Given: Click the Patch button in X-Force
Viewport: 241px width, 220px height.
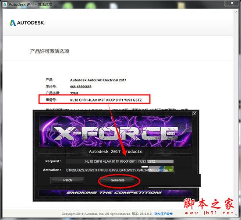Looking at the screenshot, I should [67, 180].
